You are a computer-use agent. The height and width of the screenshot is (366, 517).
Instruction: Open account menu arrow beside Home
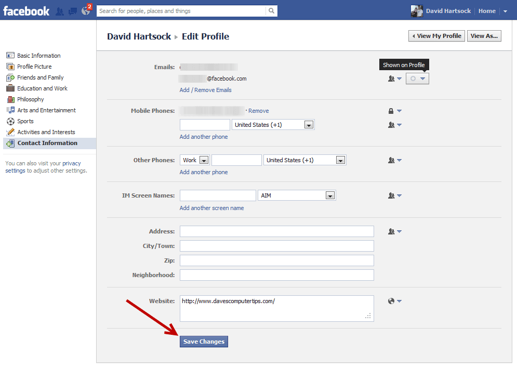pos(505,11)
